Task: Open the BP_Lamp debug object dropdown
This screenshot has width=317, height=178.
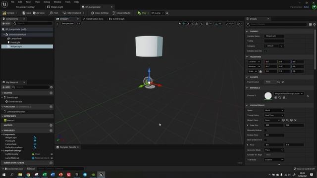Action: (x=158, y=13)
